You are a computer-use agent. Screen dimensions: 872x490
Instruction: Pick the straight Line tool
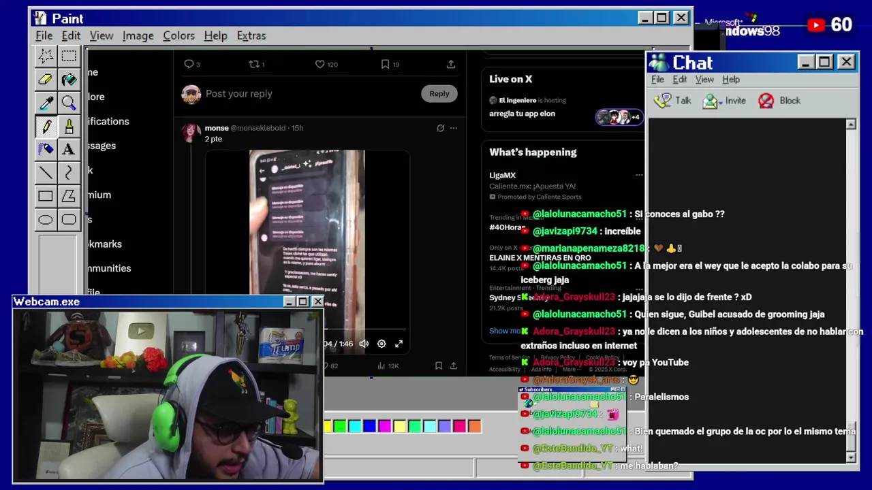[x=46, y=173]
